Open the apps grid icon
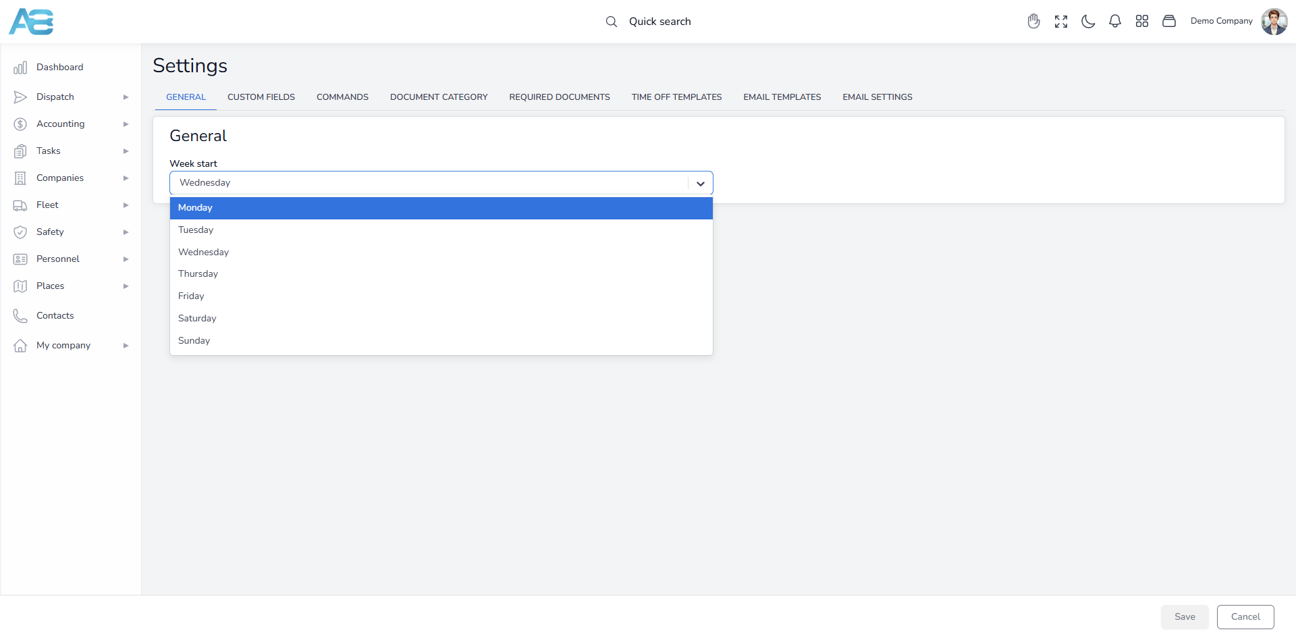 [1142, 22]
